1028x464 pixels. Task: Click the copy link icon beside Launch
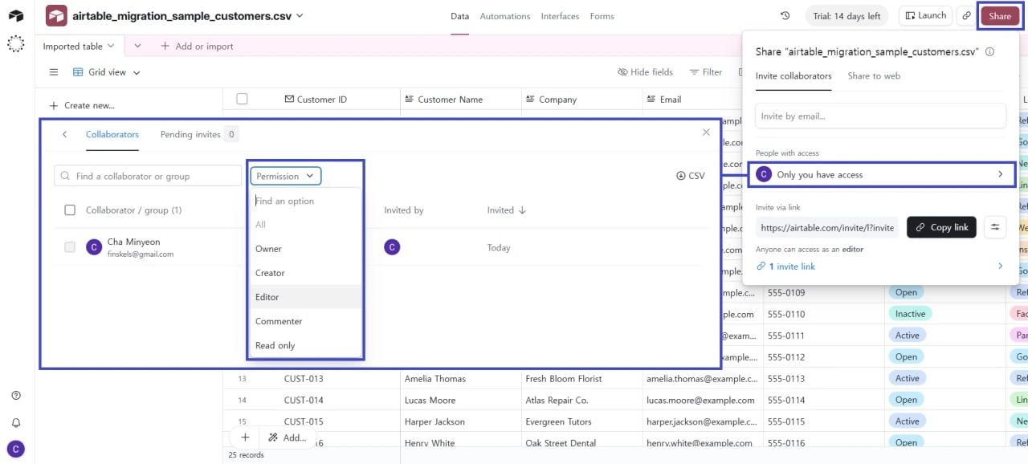[966, 16]
